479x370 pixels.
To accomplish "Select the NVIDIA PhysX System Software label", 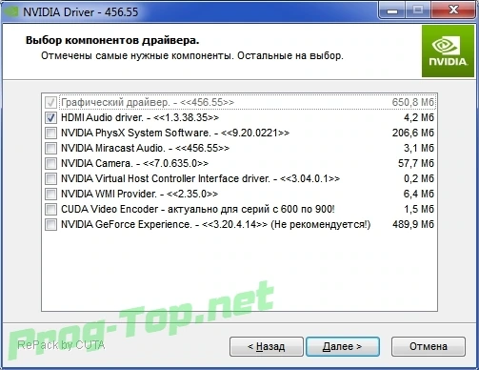I will click(175, 133).
